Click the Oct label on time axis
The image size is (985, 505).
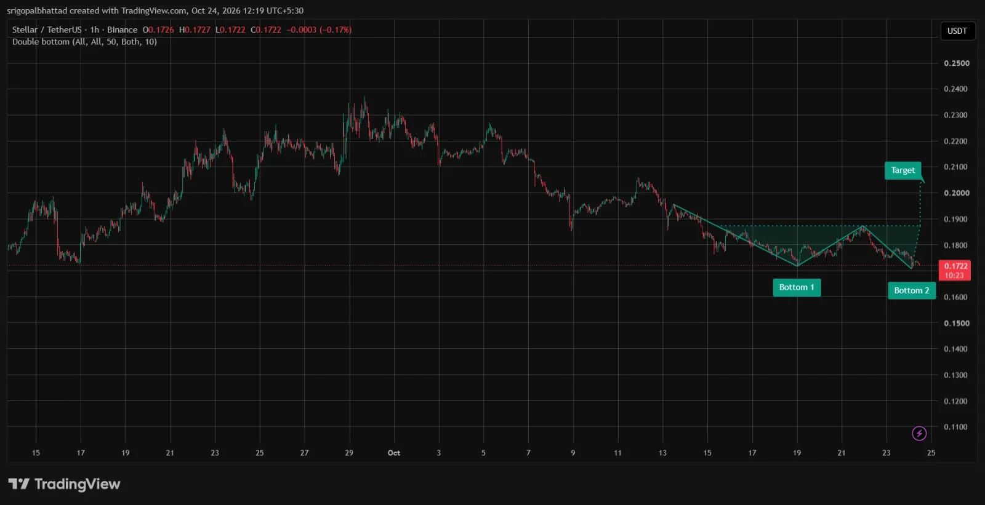click(394, 453)
